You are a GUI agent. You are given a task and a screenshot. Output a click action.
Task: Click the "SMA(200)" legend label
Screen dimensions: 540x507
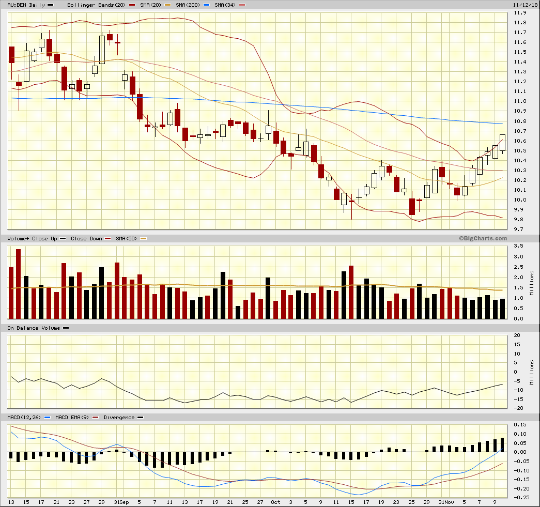(x=188, y=5)
